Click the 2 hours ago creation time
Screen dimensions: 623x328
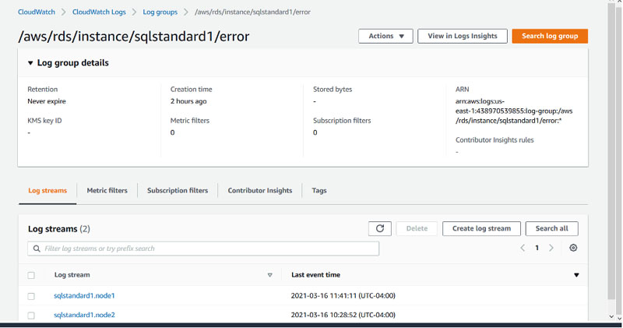[188, 101]
